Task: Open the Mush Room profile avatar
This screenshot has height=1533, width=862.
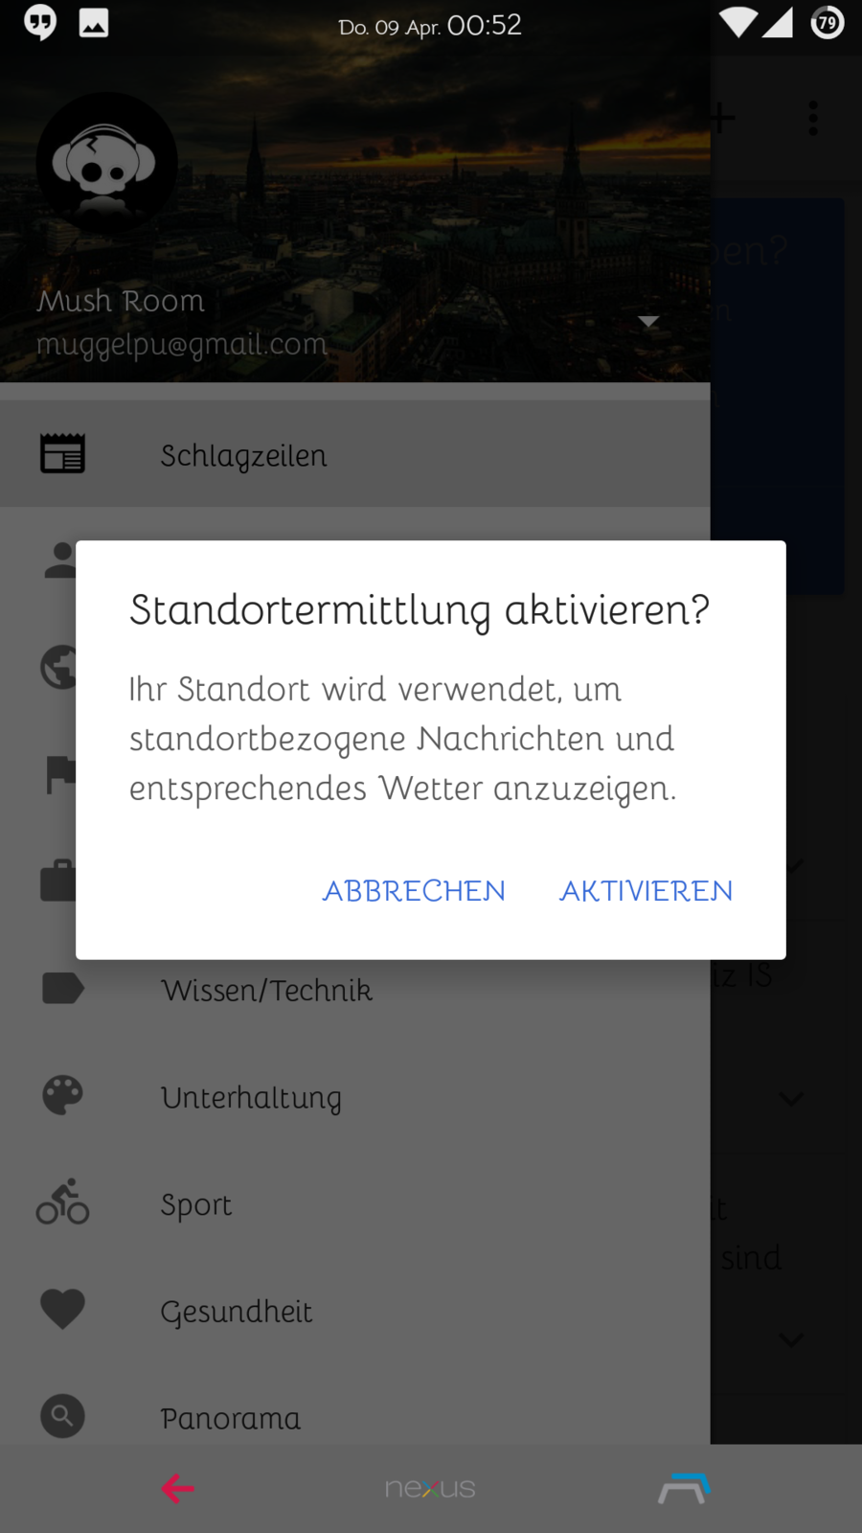Action: [106, 164]
